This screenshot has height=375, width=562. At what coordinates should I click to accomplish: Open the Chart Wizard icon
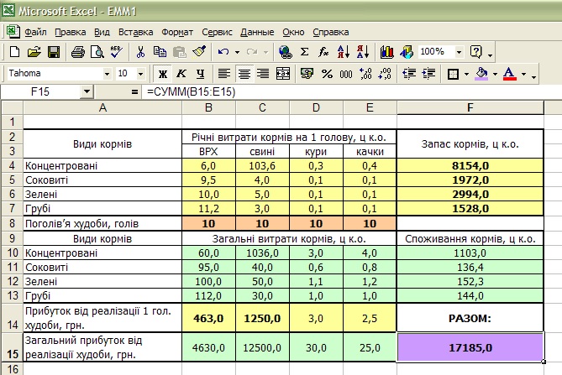tap(386, 52)
